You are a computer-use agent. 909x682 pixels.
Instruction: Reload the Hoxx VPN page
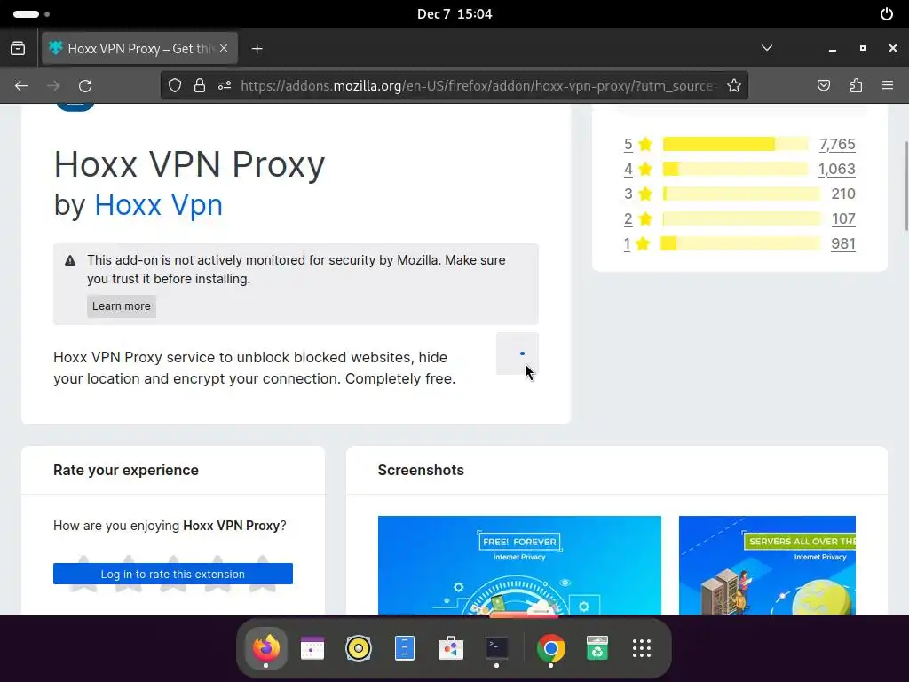(85, 86)
